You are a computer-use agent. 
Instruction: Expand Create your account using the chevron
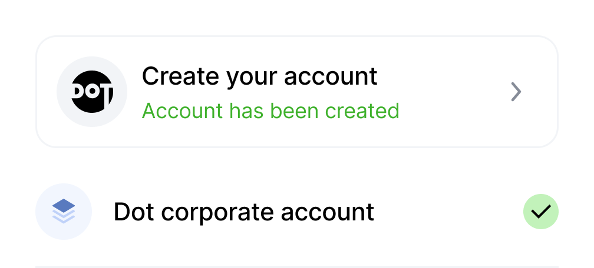tap(516, 92)
